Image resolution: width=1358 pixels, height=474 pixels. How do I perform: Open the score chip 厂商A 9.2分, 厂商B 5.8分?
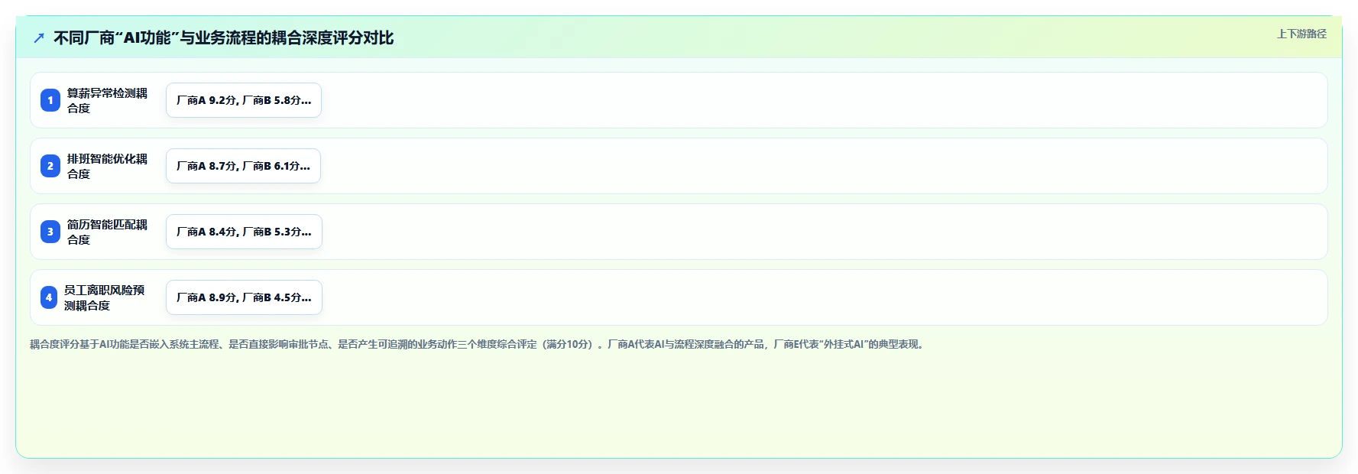244,100
